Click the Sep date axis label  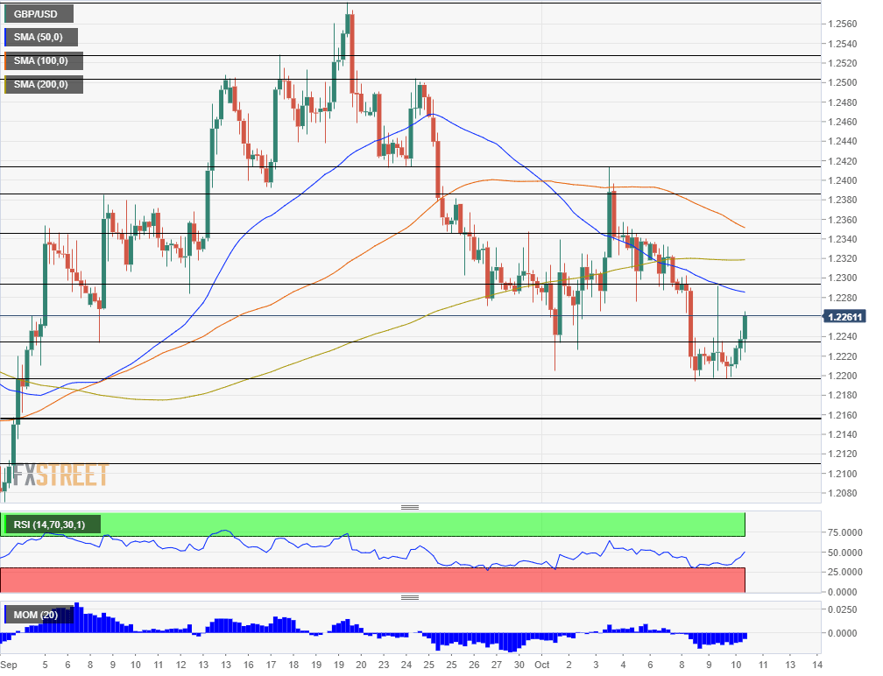(x=9, y=665)
